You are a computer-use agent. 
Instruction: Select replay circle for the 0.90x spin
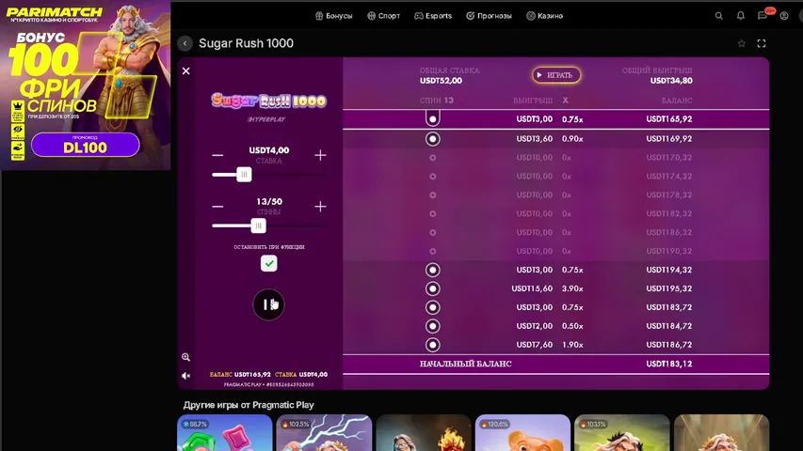pyautogui.click(x=433, y=138)
